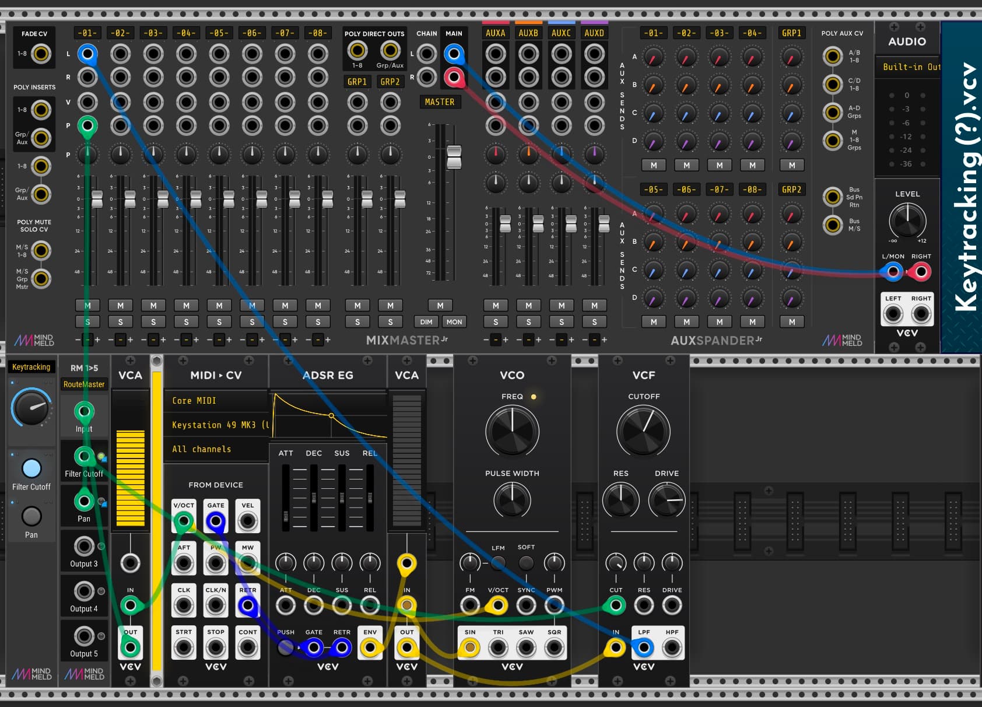The height and width of the screenshot is (707, 982).
Task: Click the ADSR GATE input jack
Action: click(x=314, y=647)
